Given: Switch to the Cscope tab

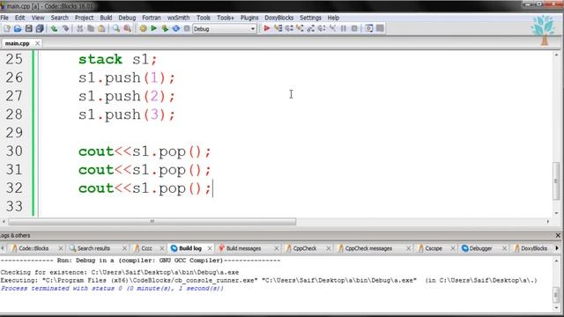Looking at the screenshot, I should (434, 248).
